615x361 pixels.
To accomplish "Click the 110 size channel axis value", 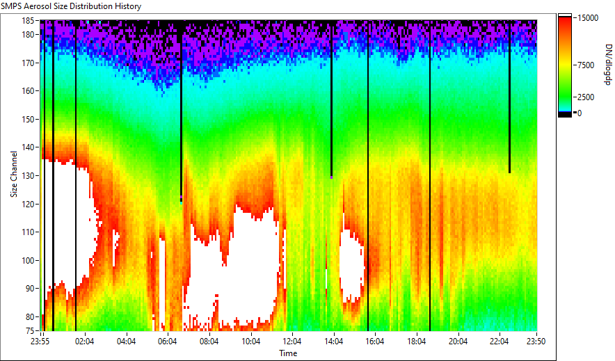I will pyautogui.click(x=27, y=232).
